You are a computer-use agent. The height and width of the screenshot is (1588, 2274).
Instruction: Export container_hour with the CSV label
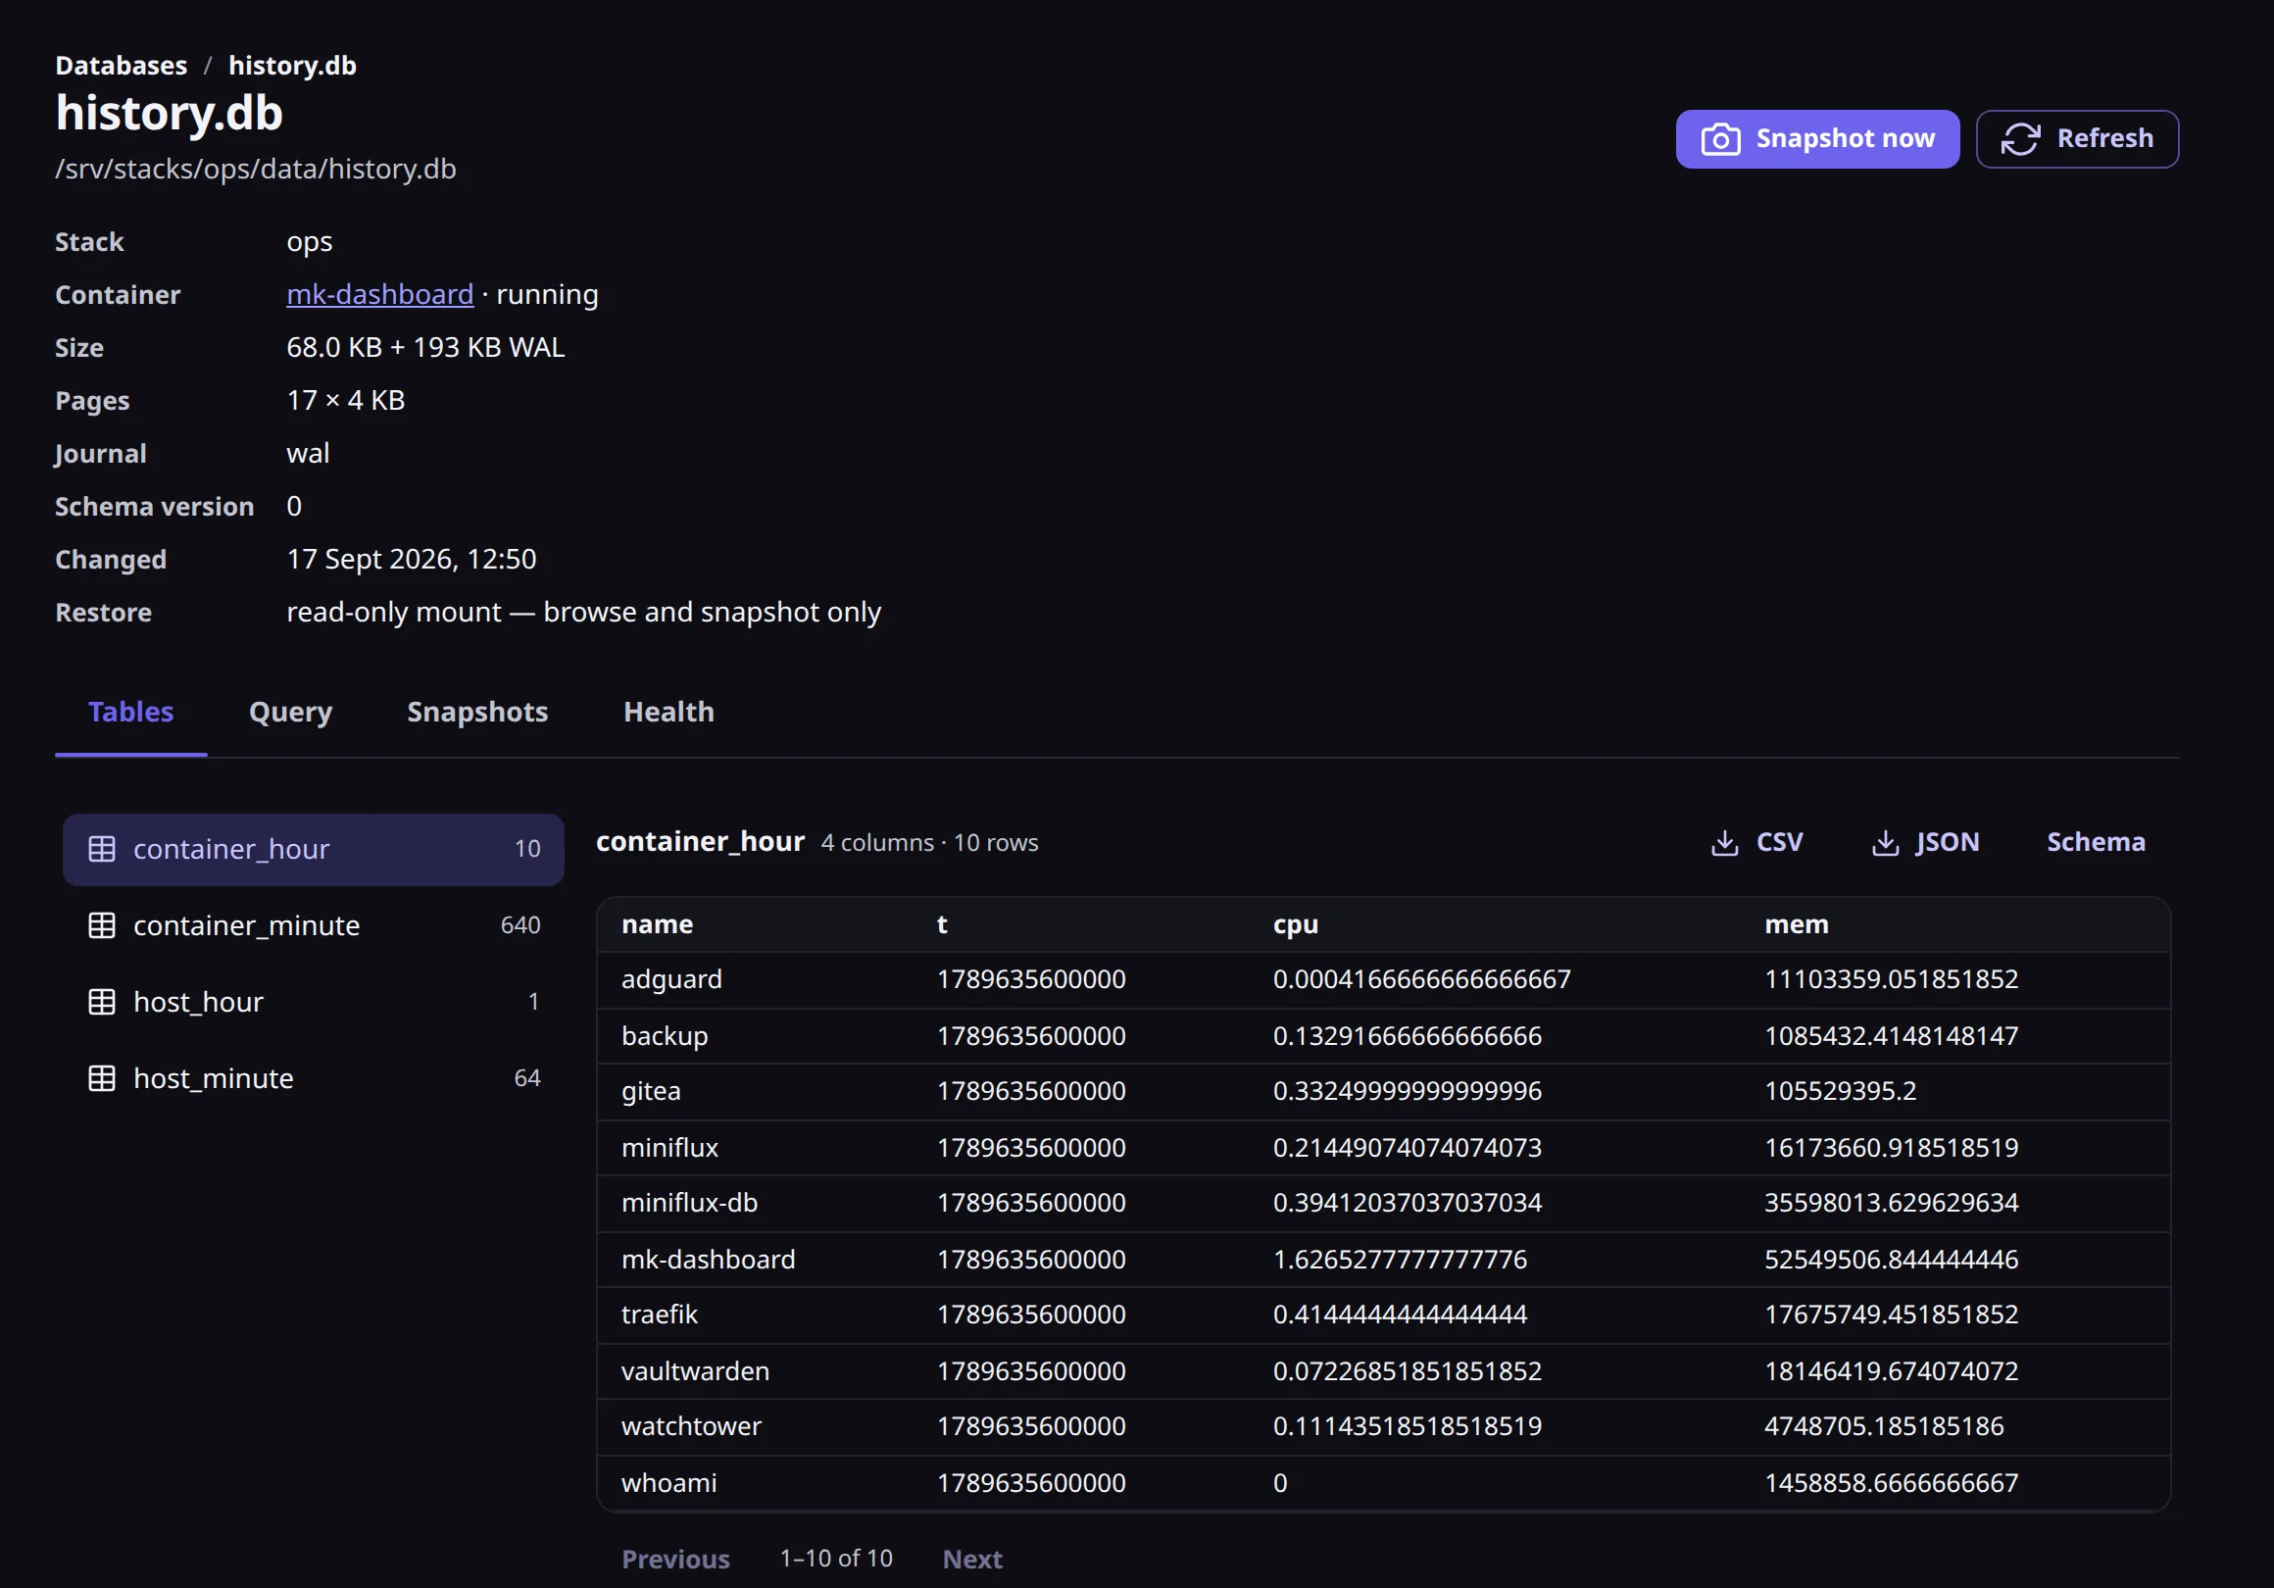[x=1779, y=842]
